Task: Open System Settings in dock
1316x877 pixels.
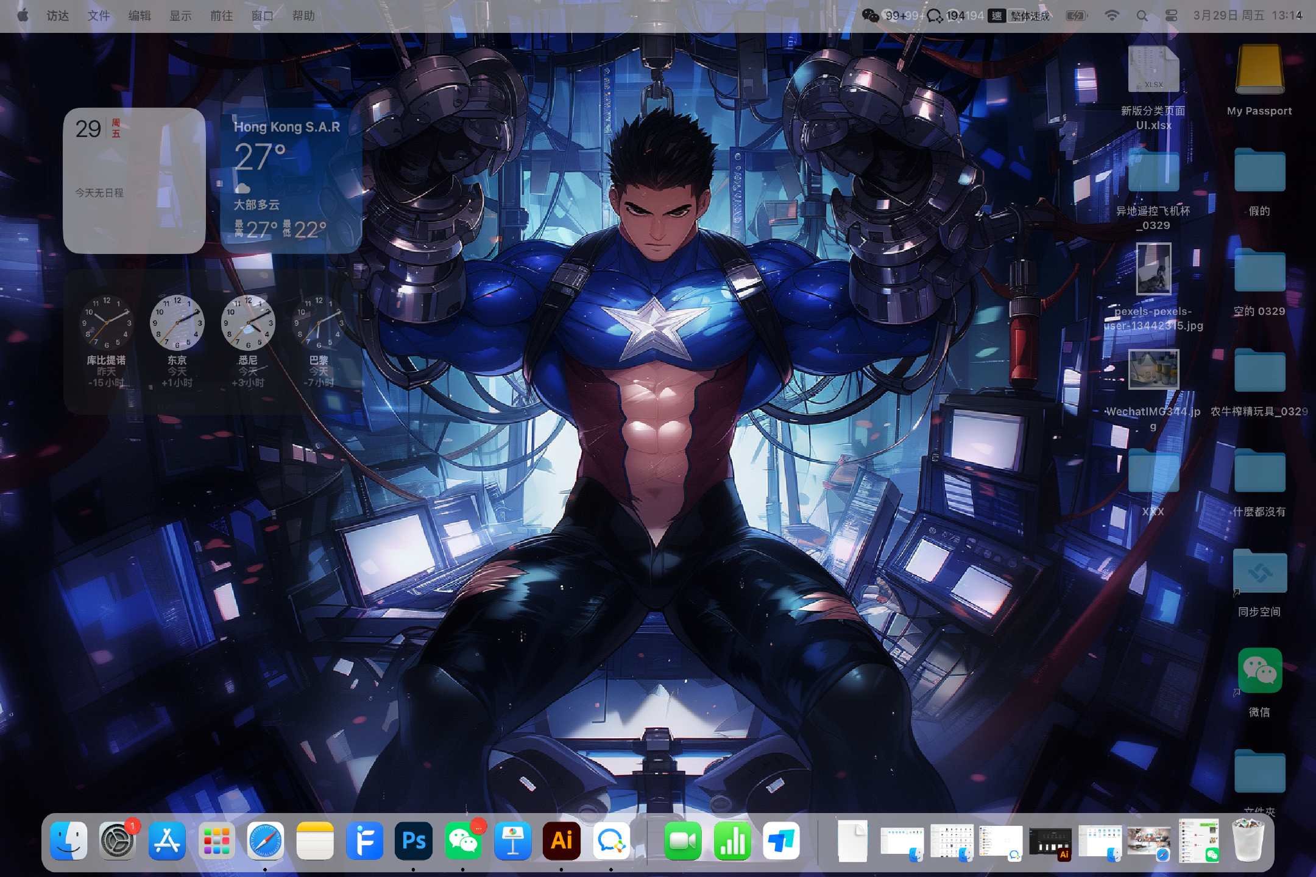Action: (118, 841)
